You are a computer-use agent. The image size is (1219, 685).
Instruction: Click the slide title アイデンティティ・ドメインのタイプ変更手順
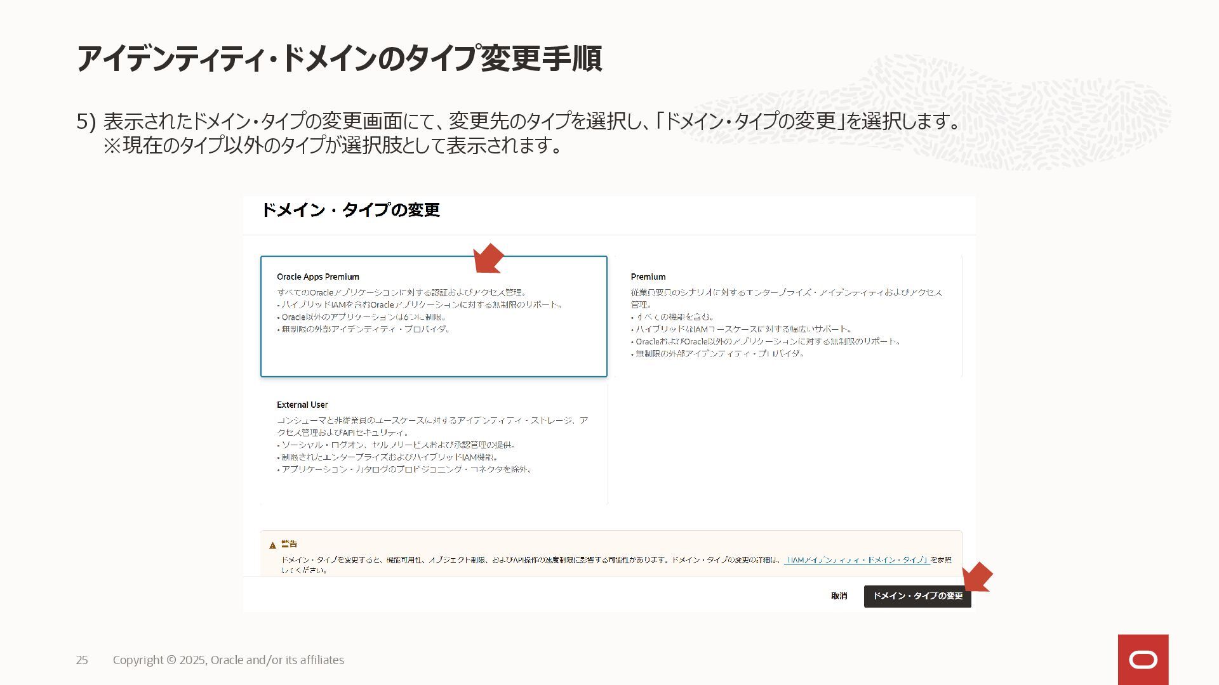click(339, 58)
